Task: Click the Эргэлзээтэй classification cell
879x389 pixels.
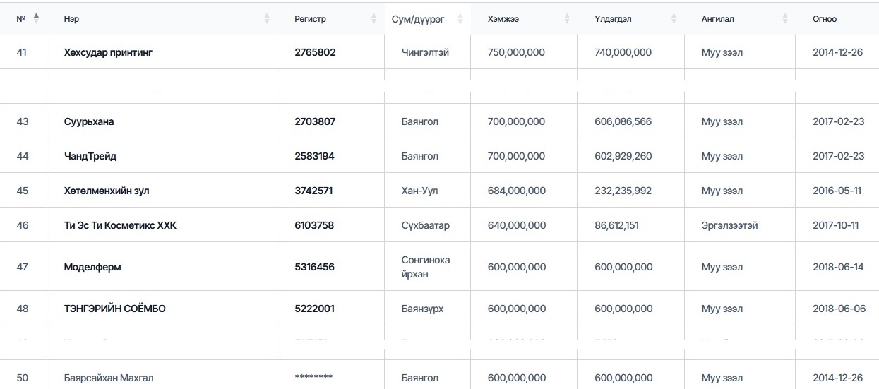Action: (x=729, y=225)
